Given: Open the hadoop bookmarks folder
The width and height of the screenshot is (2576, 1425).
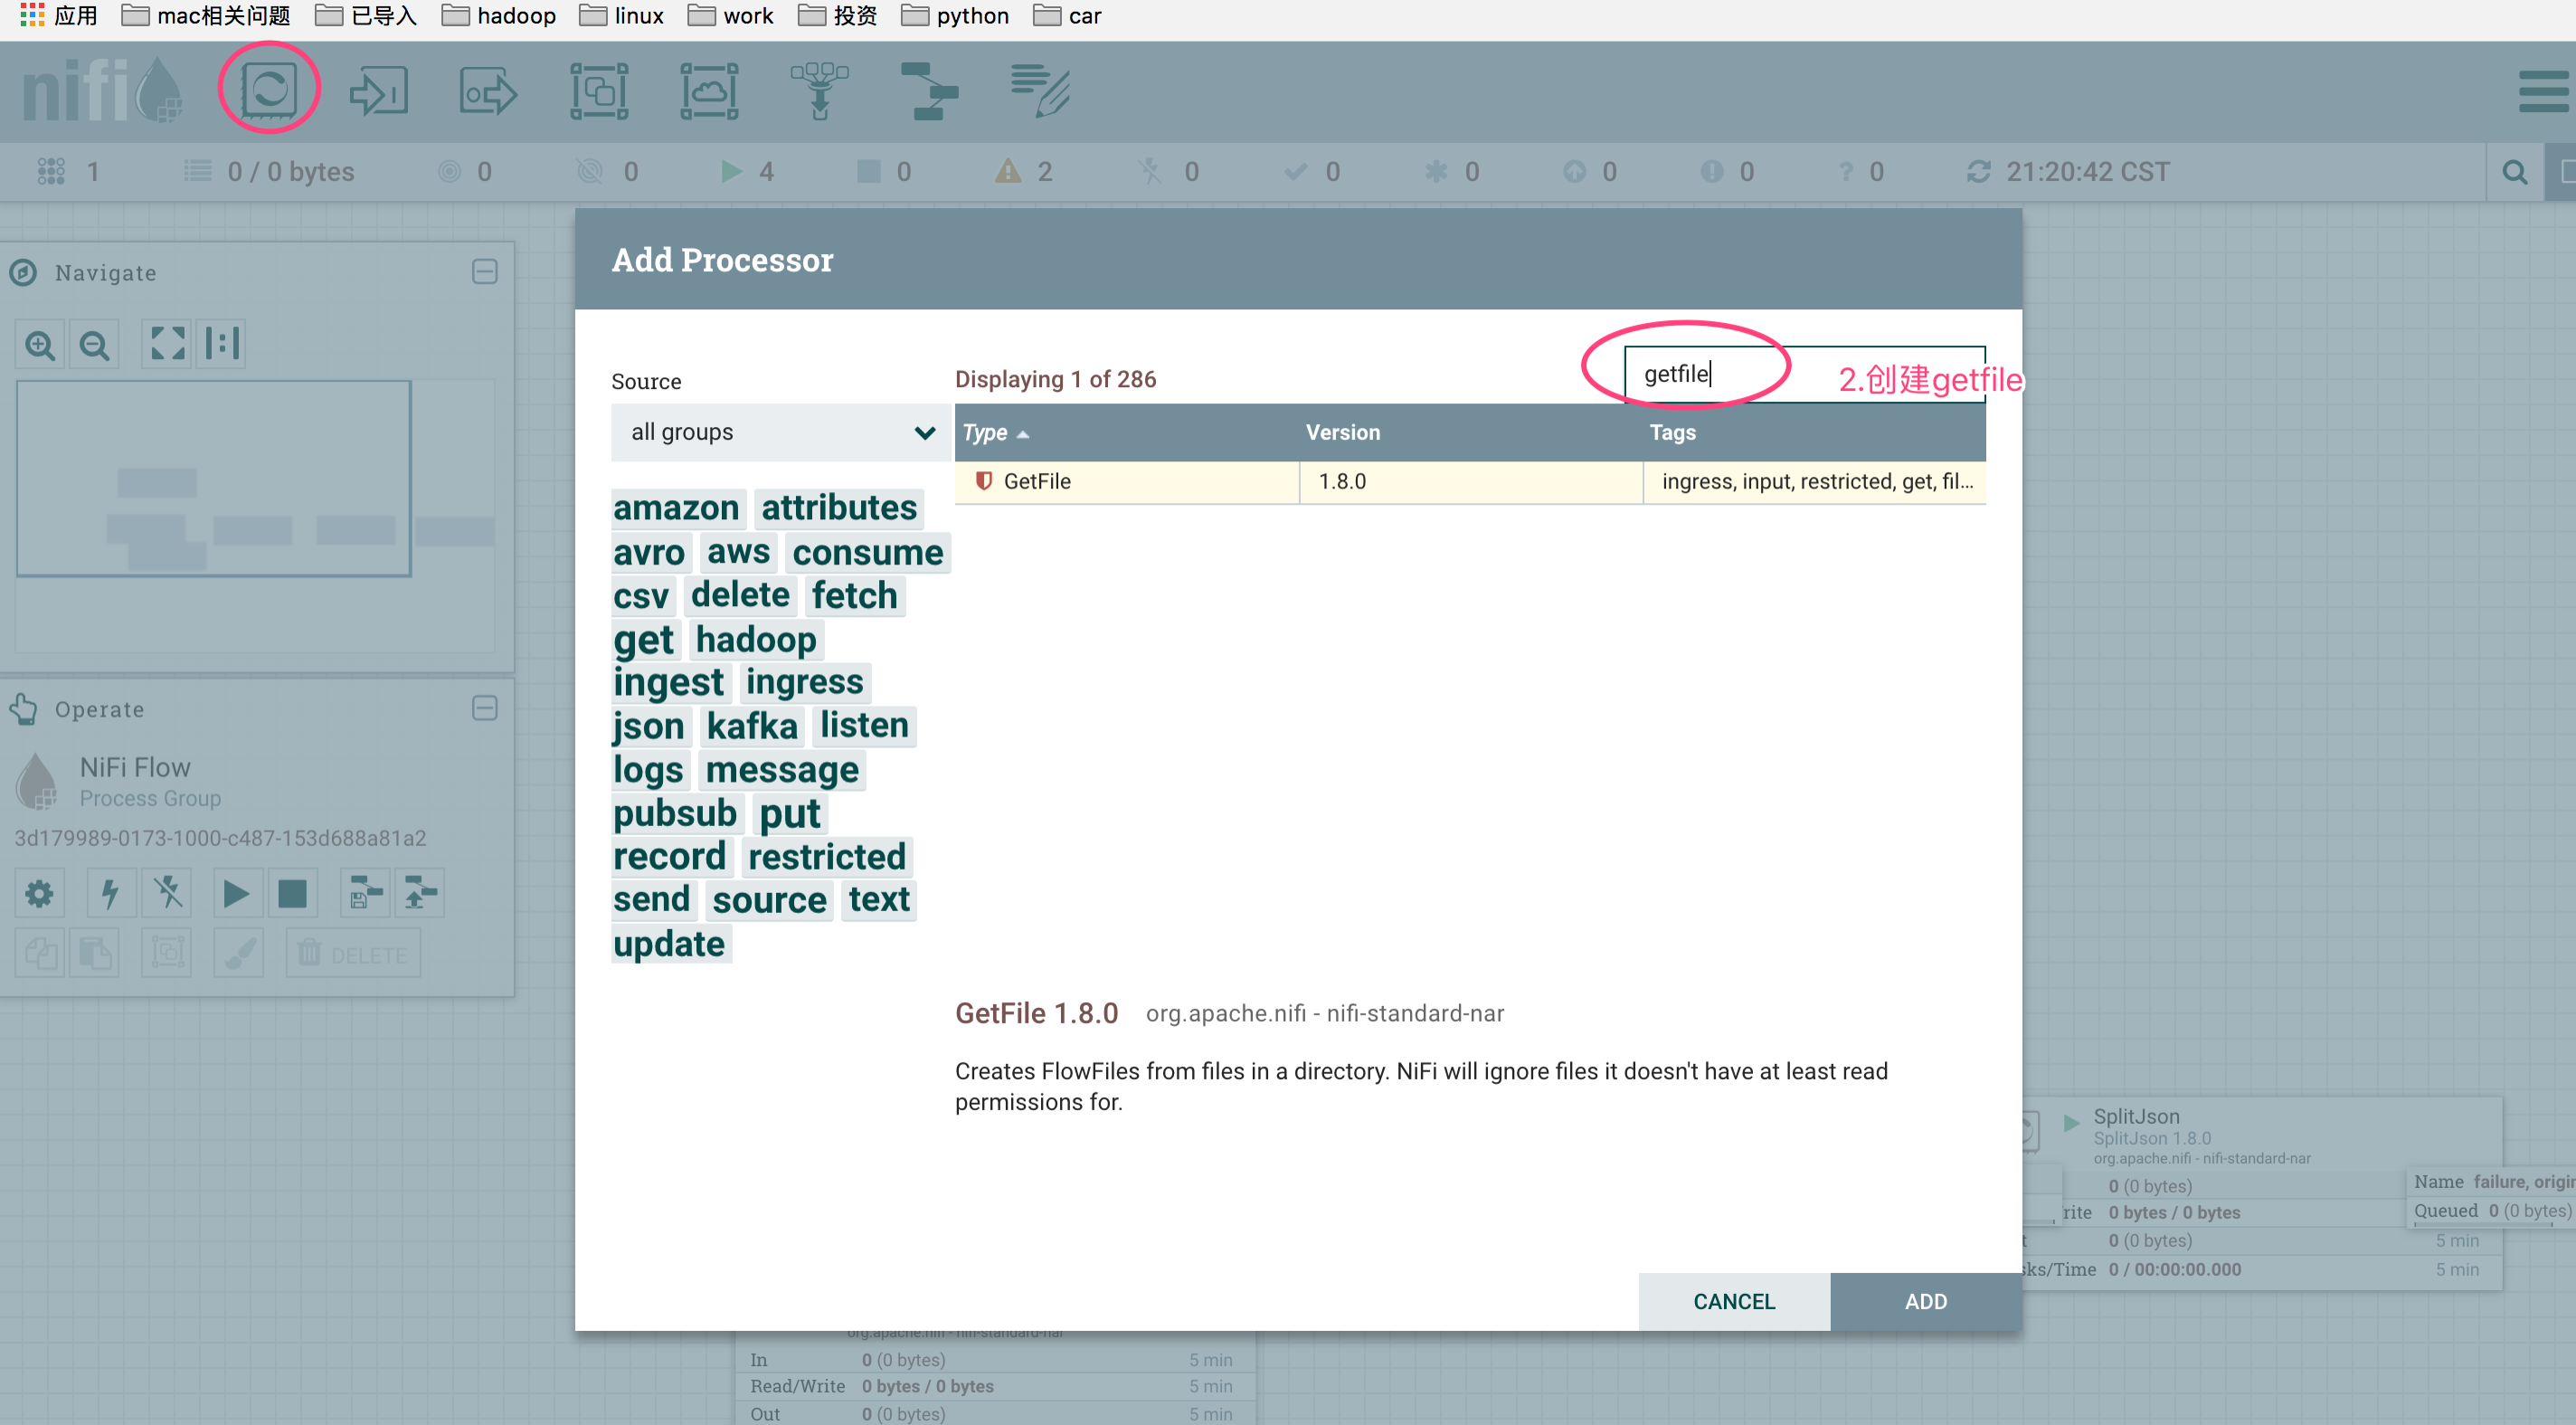Looking at the screenshot, I should pyautogui.click(x=500, y=16).
